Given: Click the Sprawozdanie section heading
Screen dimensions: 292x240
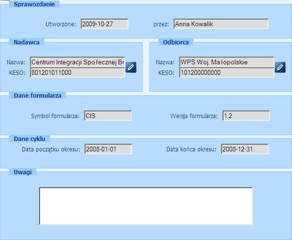Looking at the screenshot, I should tap(34, 4).
